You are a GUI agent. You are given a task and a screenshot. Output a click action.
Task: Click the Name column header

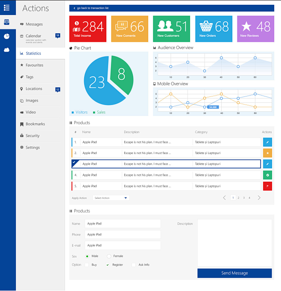point(86,132)
